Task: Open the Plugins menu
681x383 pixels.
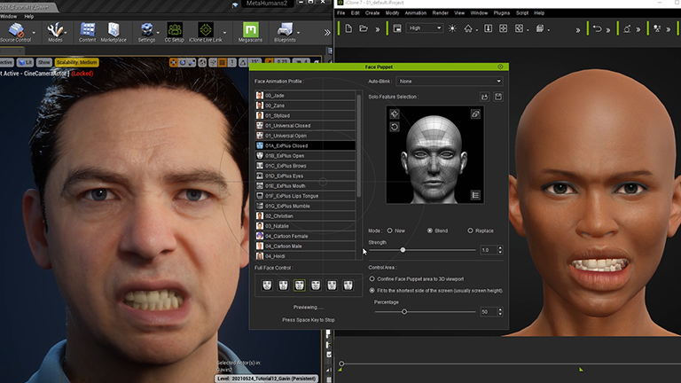Action: (x=504, y=13)
